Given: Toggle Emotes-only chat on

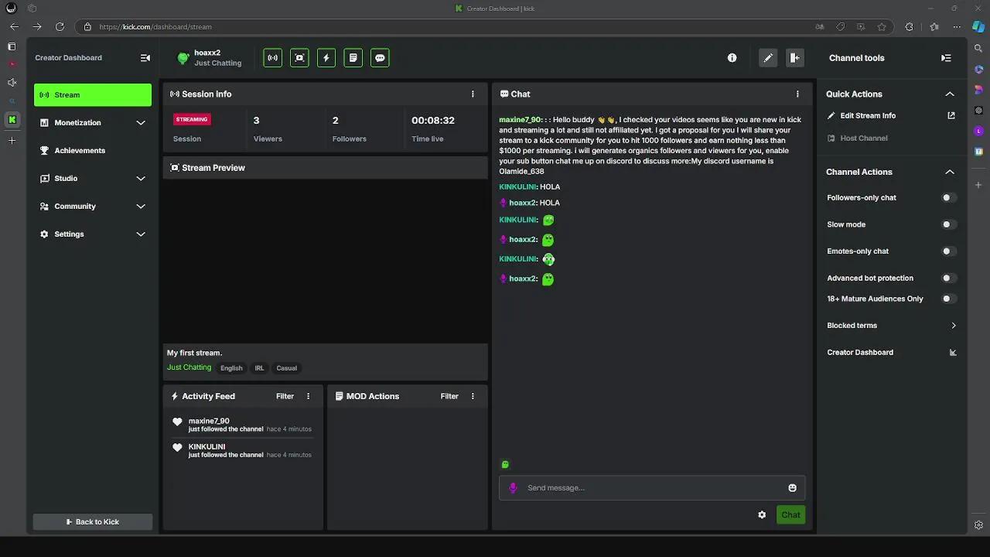Looking at the screenshot, I should 948,251.
